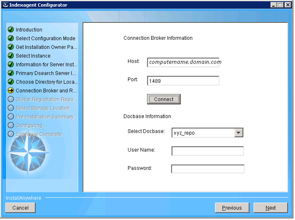The height and width of the screenshot is (220, 295).
Task: Click the Indexagent Configurator title bar icon
Action: click(x=5, y=5)
